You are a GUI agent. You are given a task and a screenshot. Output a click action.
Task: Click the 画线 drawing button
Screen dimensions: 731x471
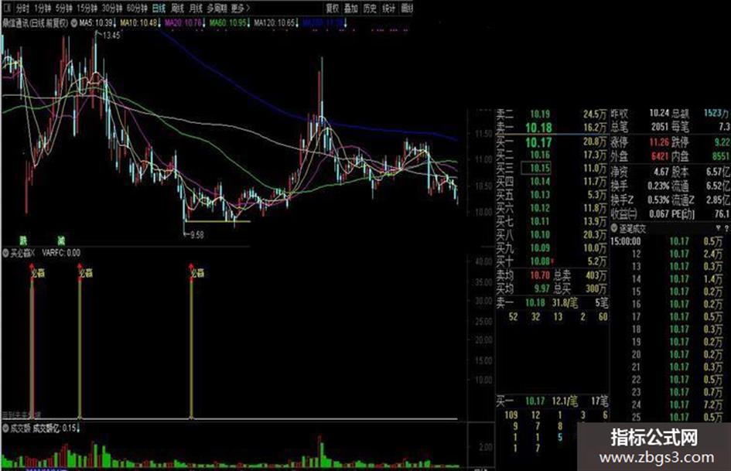pos(407,8)
